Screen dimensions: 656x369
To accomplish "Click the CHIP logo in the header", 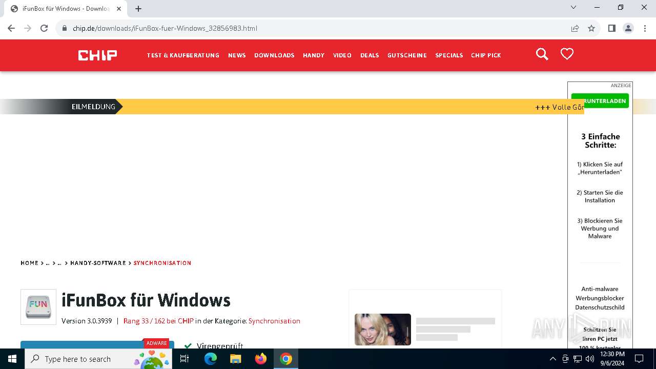I will click(97, 55).
